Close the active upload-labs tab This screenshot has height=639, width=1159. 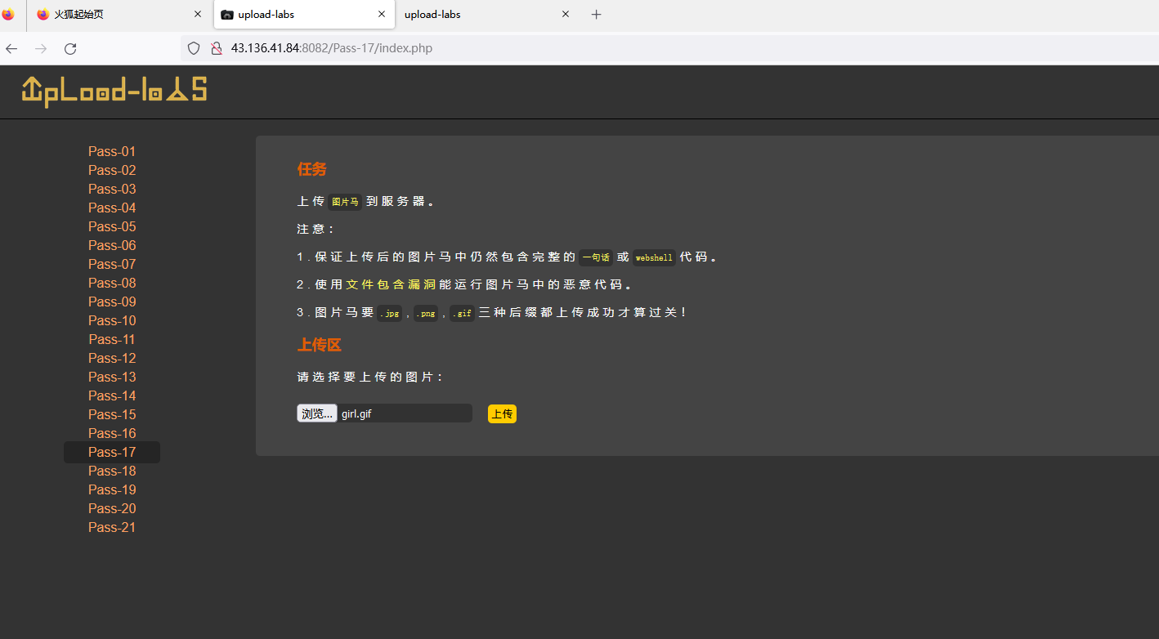[381, 14]
